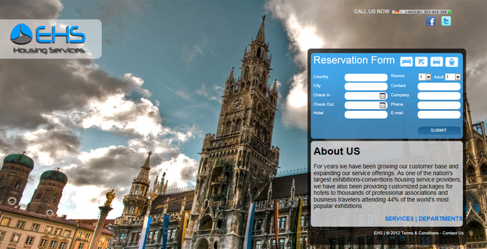Click the green phone call icon
This screenshot has width=487, height=249.
coord(450,12)
